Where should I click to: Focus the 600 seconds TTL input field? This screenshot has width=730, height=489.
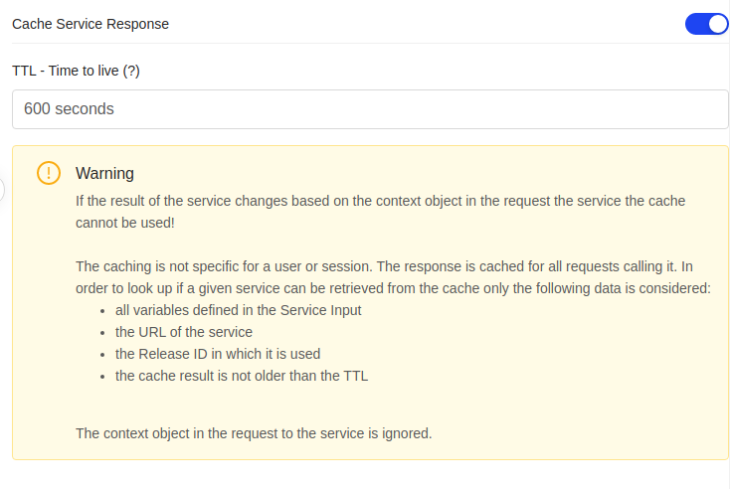click(x=370, y=109)
